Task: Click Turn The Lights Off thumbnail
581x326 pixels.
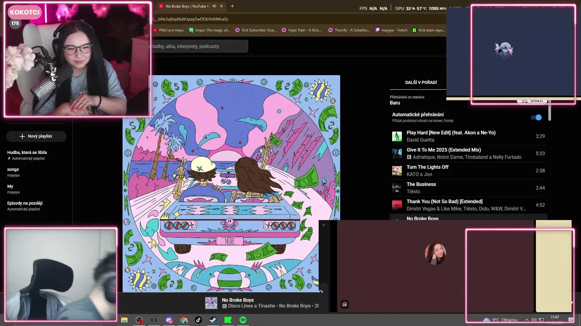Action: tap(397, 171)
